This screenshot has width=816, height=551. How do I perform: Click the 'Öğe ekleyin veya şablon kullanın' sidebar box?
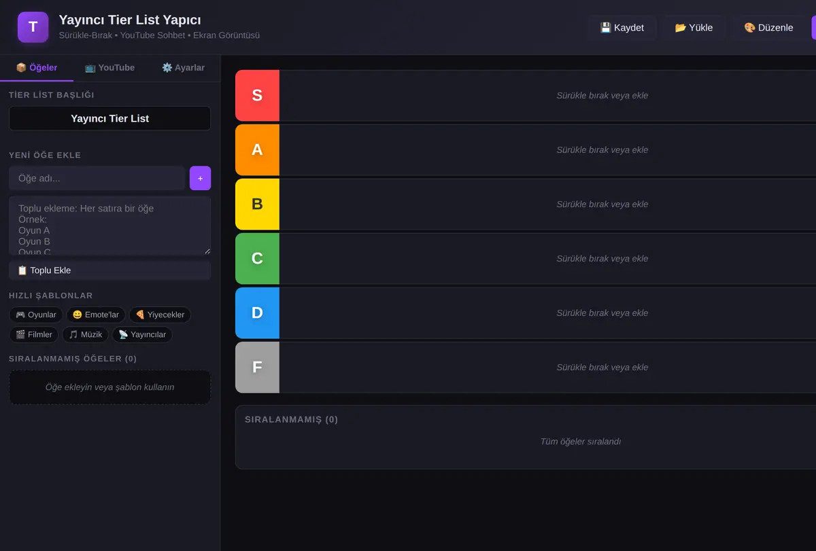pos(109,387)
